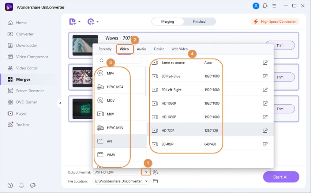Viewport: 311px width, 193px height.
Task: Select the WMV format
Action: click(x=120, y=155)
